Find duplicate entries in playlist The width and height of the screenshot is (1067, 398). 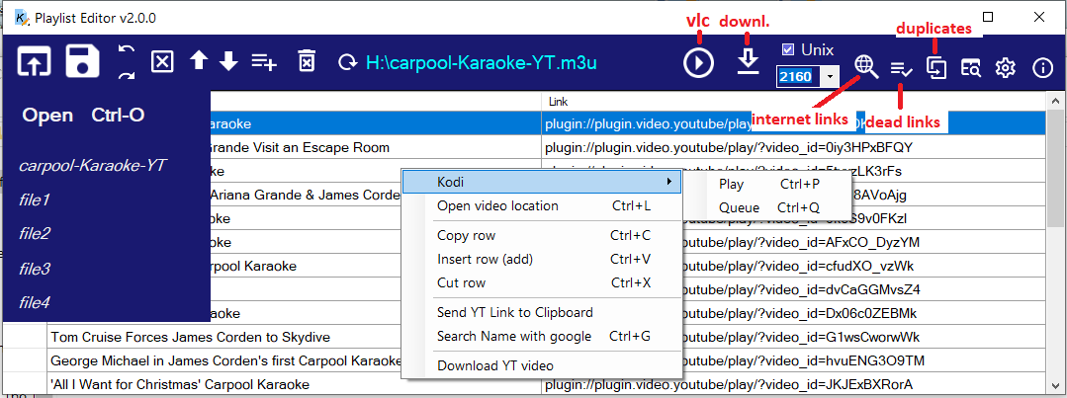[x=937, y=67]
